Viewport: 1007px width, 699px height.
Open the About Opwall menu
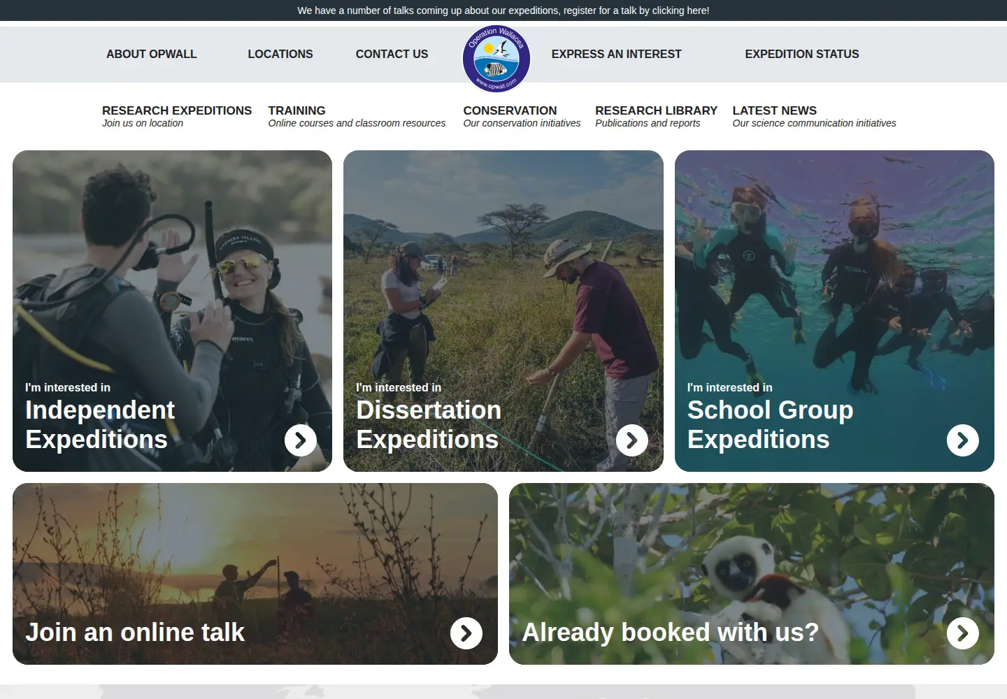pos(152,54)
